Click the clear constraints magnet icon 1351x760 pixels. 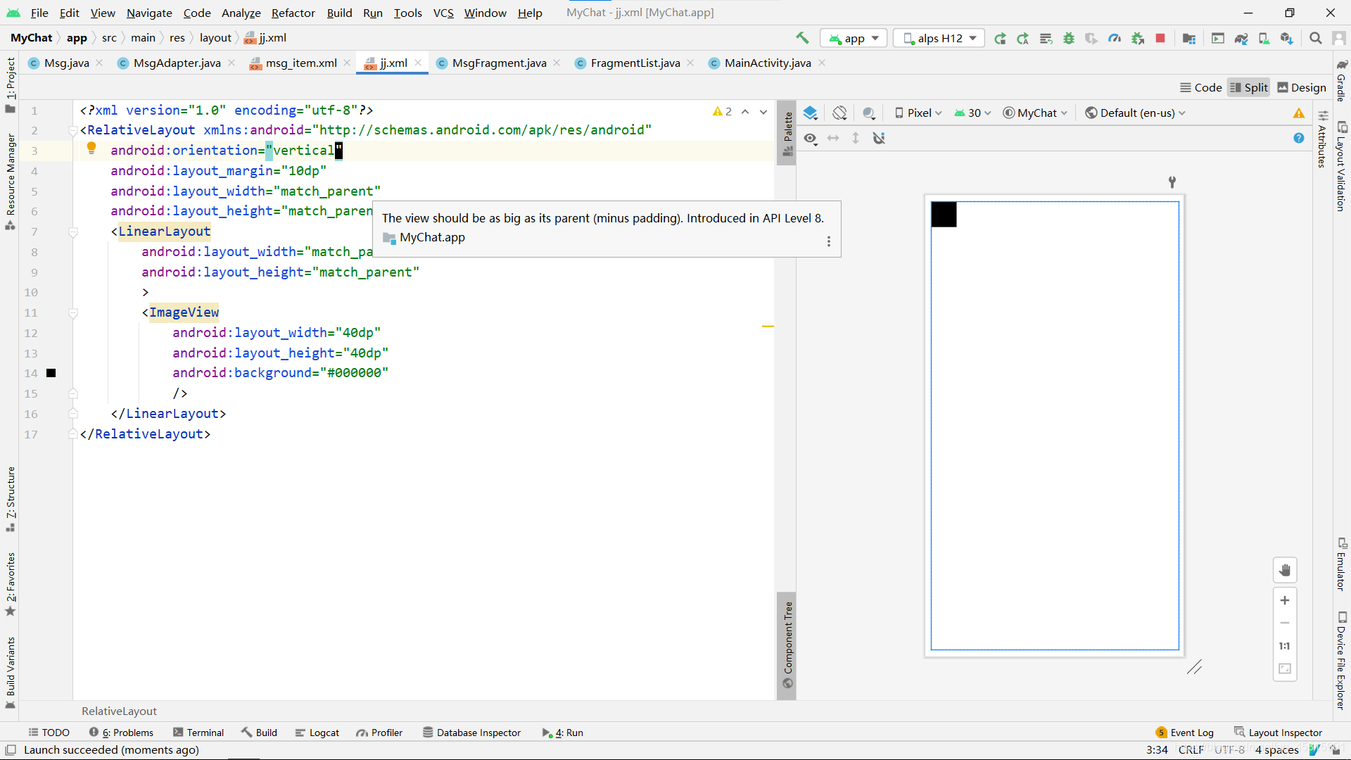[879, 138]
